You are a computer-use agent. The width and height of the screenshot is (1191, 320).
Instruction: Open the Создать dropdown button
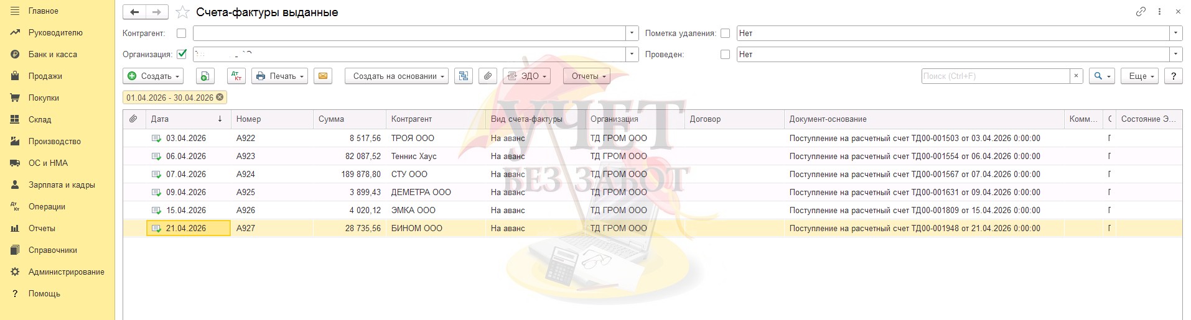click(154, 76)
